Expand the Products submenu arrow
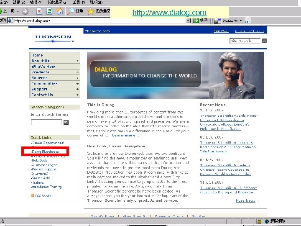301x226 pixels. point(77,72)
